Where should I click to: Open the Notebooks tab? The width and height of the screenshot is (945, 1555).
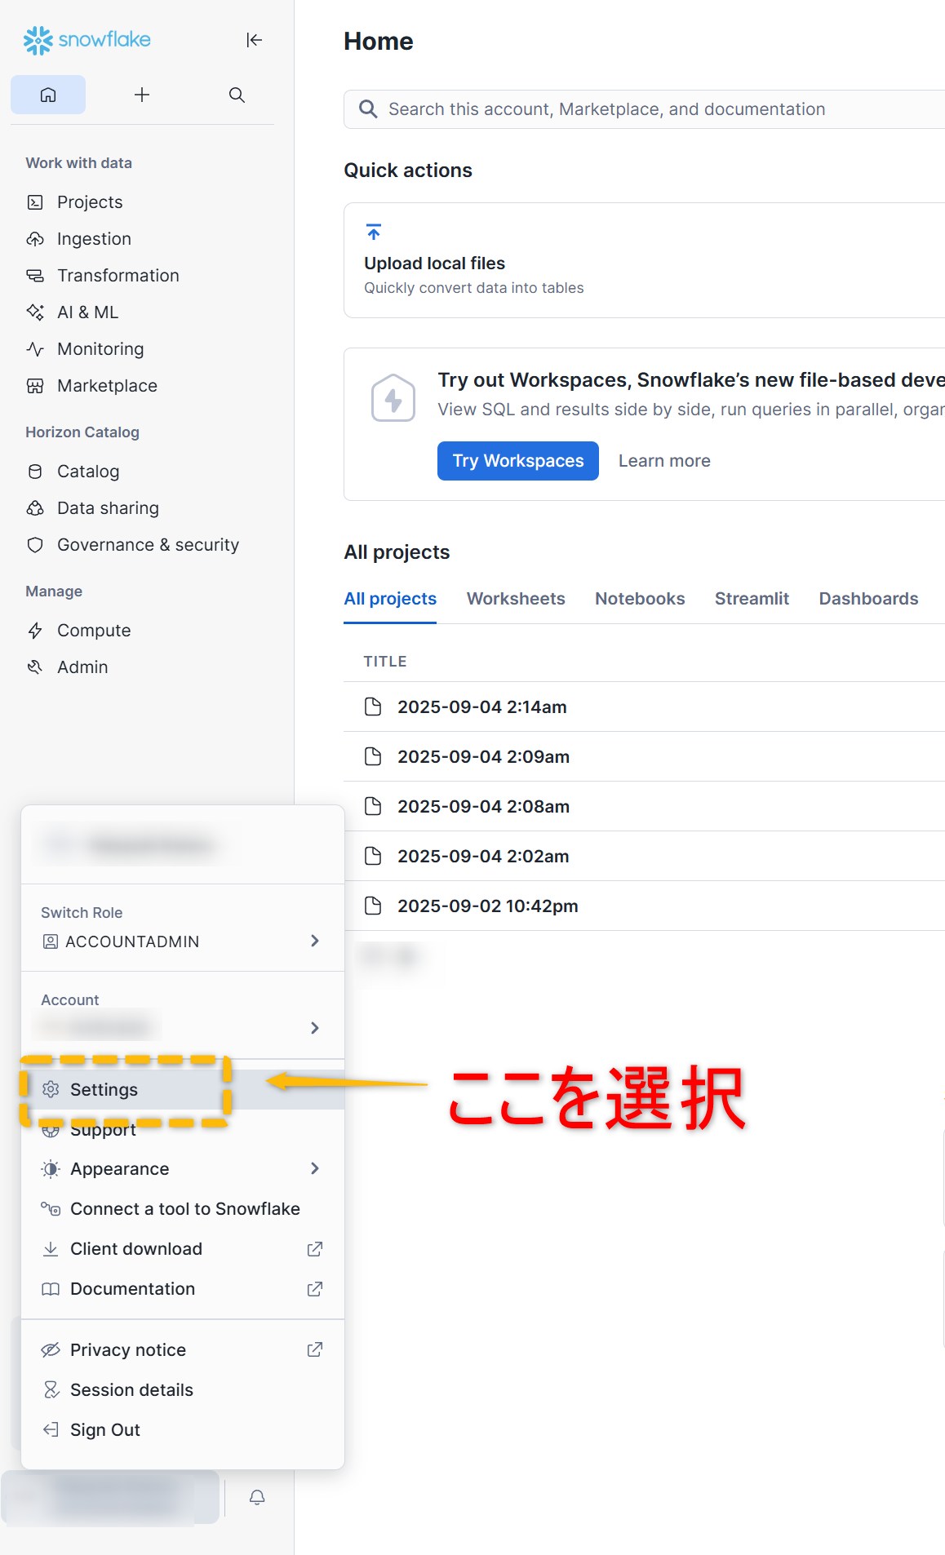pyautogui.click(x=640, y=599)
